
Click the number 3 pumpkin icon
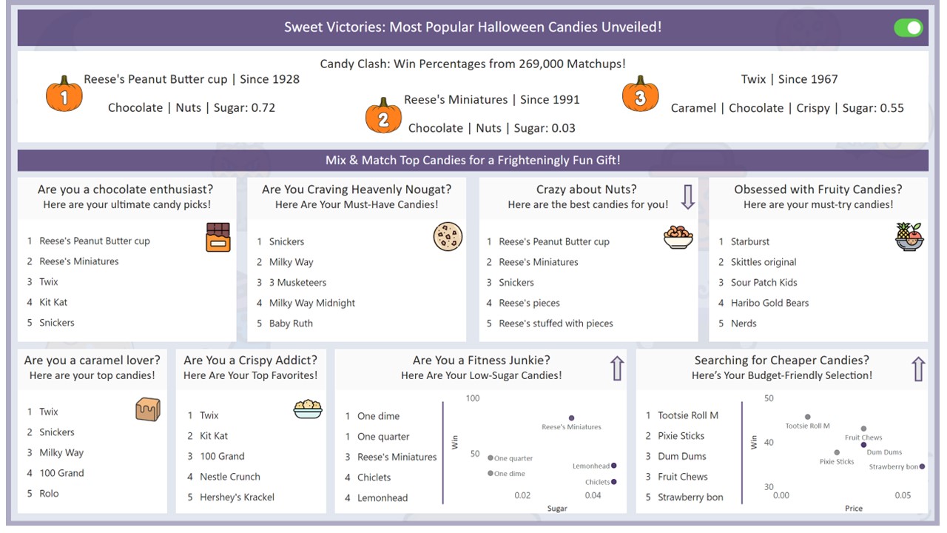point(640,94)
